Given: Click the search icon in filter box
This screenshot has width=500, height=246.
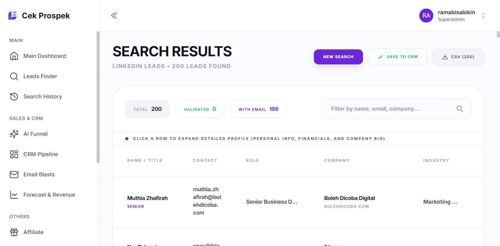Looking at the screenshot, I should coord(460,109).
